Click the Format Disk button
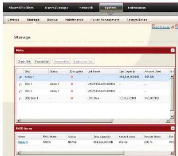This screenshot has height=156, width=178. click(x=42, y=62)
